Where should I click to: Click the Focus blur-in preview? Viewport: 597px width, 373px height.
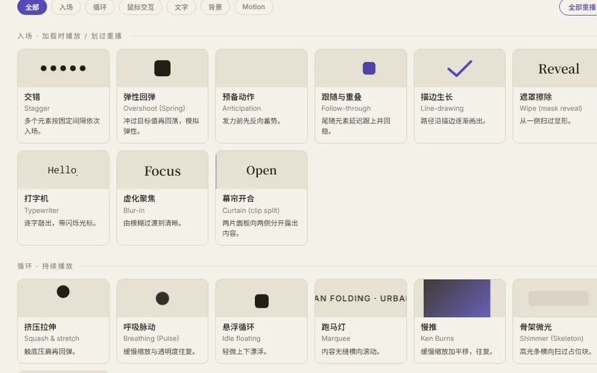pyautogui.click(x=162, y=170)
